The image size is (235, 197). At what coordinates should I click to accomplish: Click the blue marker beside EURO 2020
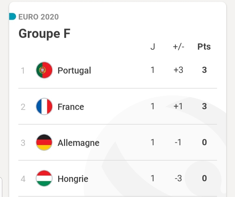pos(12,17)
